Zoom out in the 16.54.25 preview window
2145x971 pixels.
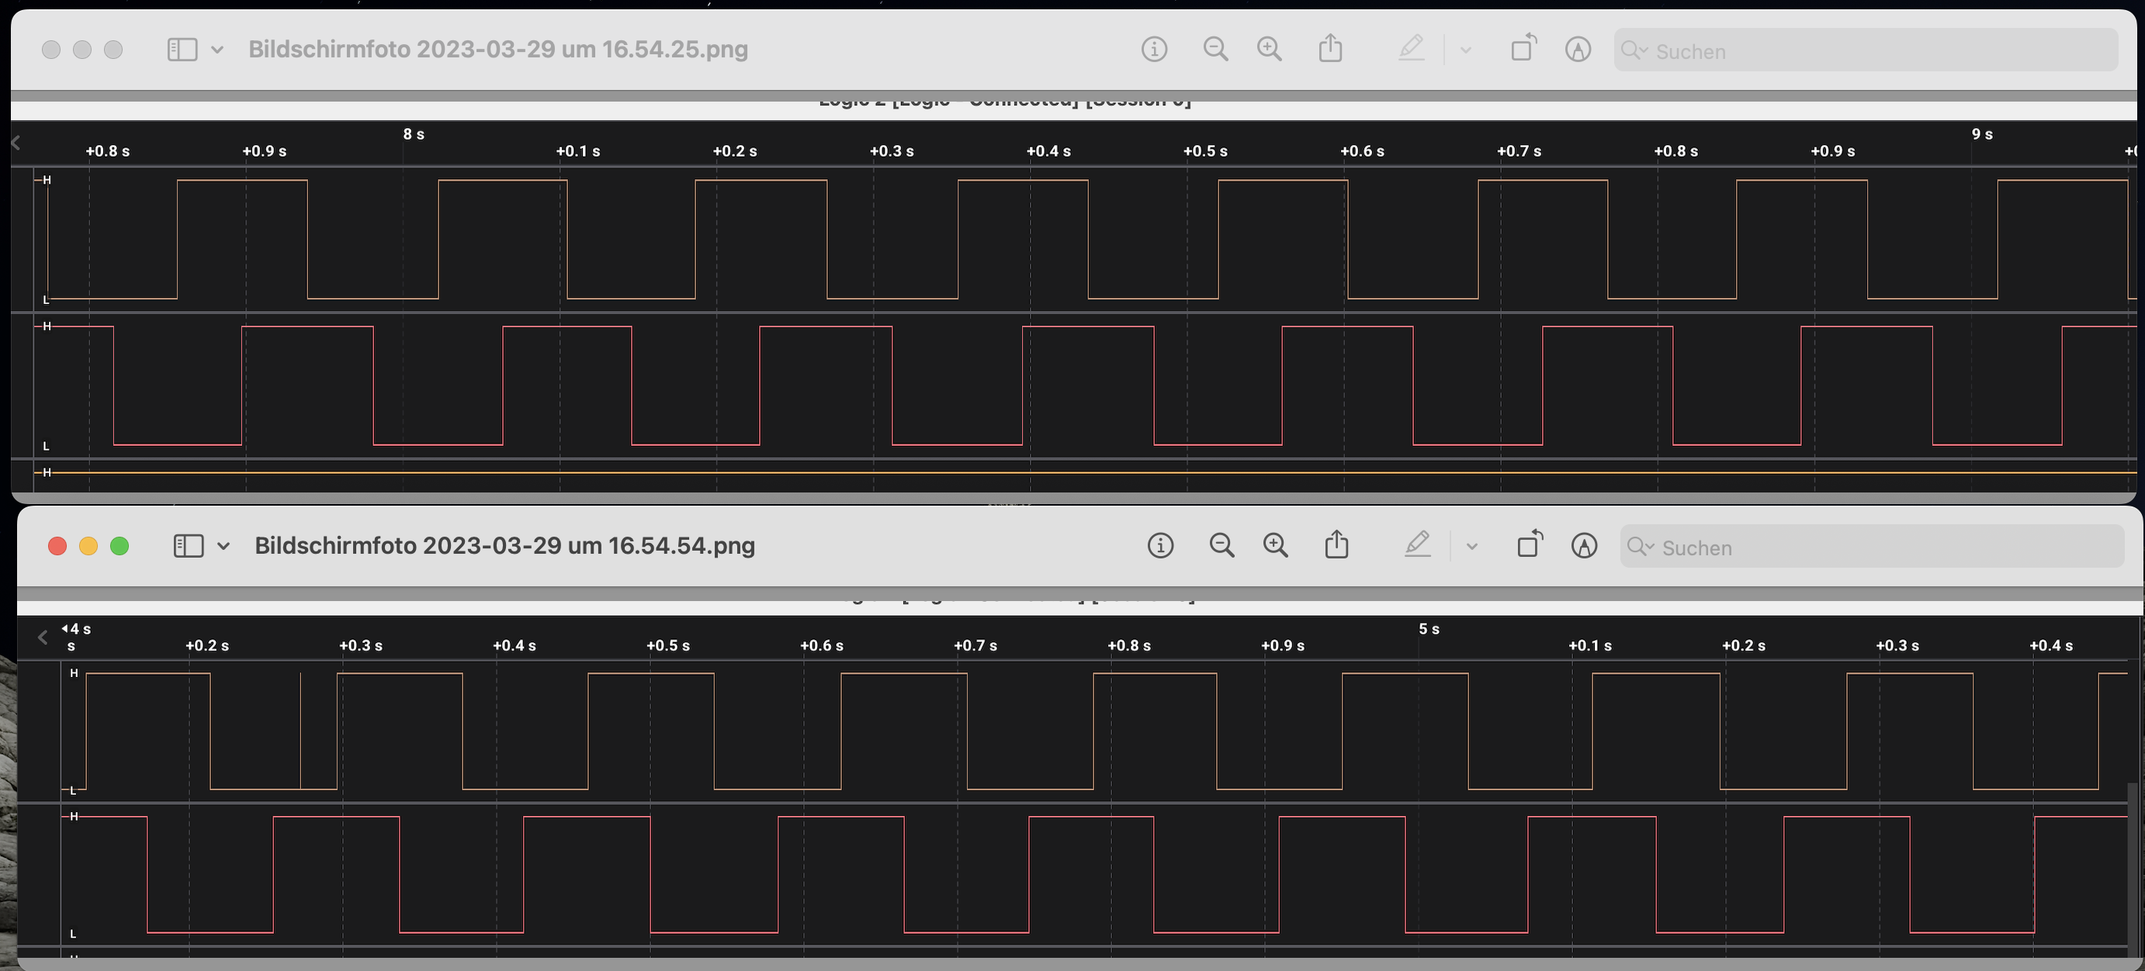tap(1215, 49)
